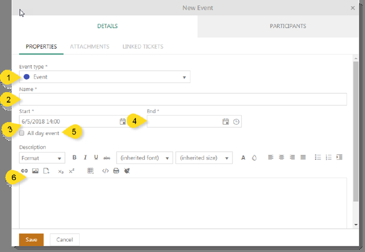The width and height of the screenshot is (365, 252).
Task: Click the Save button
Action: pyautogui.click(x=31, y=240)
